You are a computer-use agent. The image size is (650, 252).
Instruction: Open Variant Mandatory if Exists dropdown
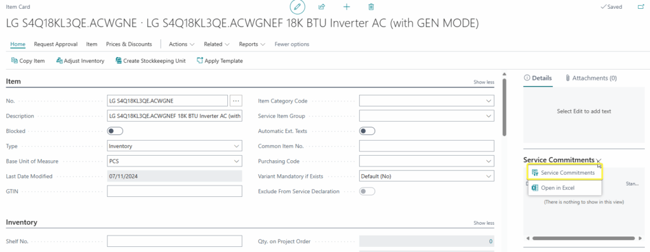click(427, 176)
